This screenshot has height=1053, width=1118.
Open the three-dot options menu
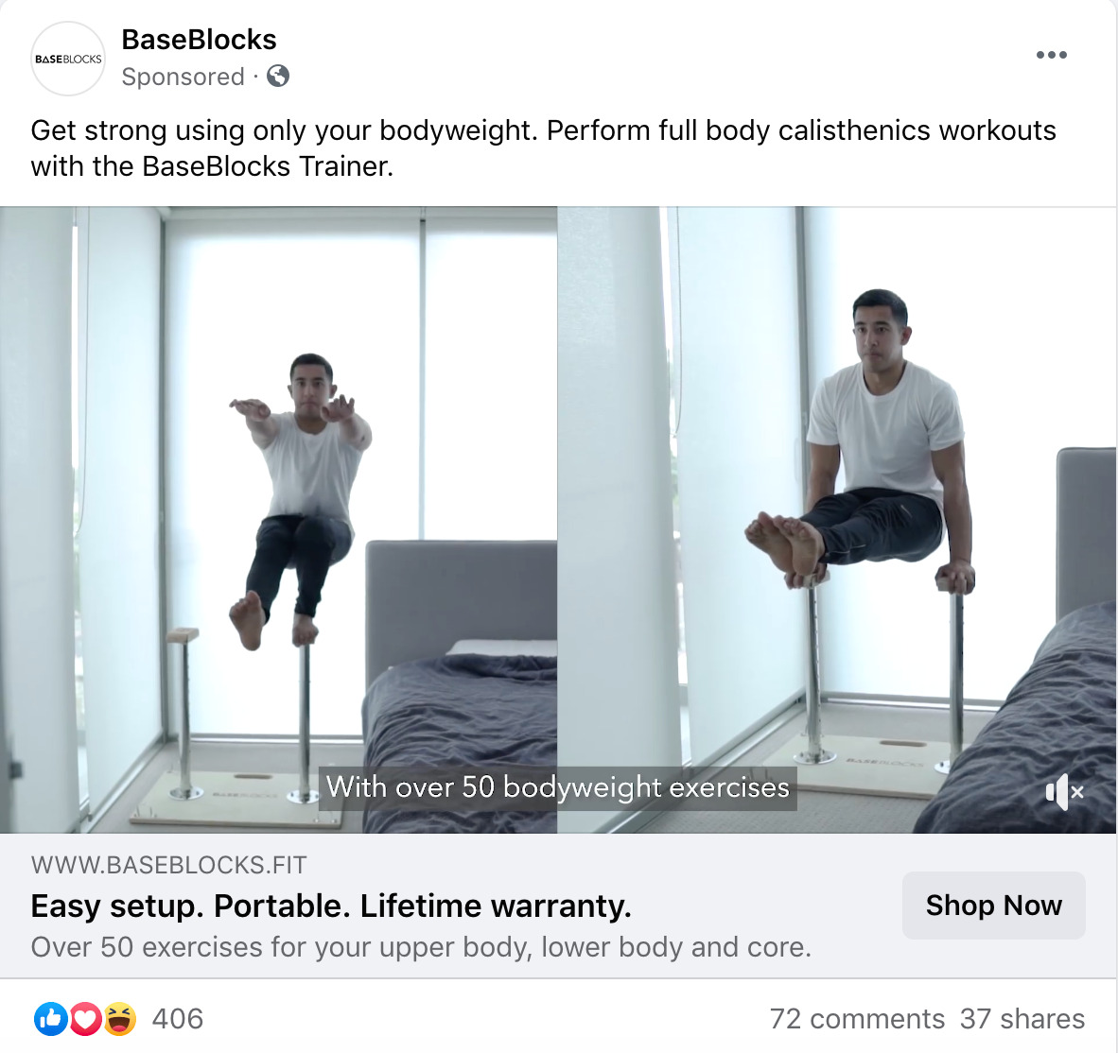click(1051, 55)
